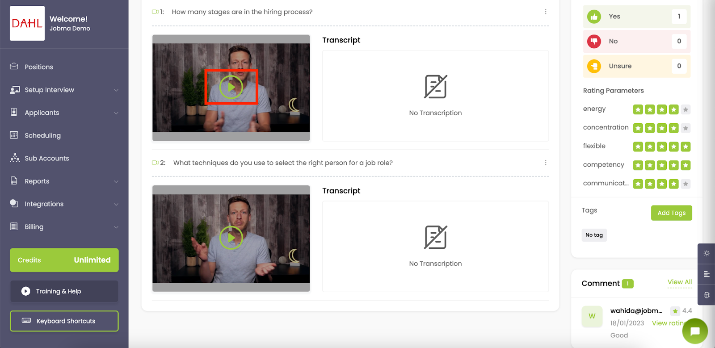This screenshot has width=715, height=348.
Task: Expand the Setup Interview menu chevron
Action: (116, 90)
